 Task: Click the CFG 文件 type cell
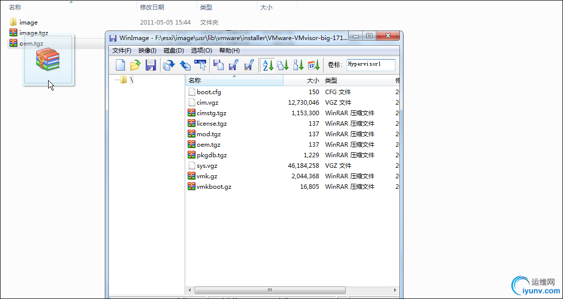point(338,92)
